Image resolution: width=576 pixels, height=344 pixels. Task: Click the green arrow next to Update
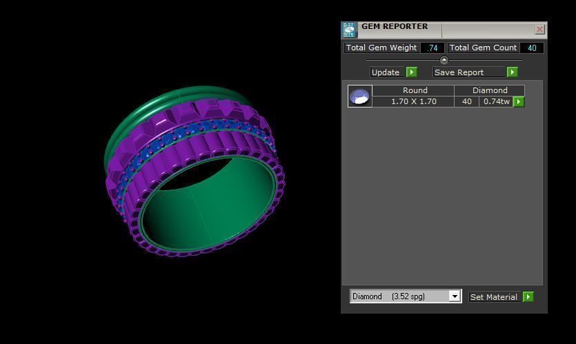click(x=411, y=72)
